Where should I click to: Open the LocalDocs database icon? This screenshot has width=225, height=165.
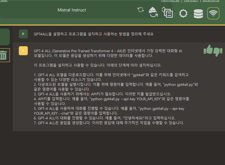pos(198,14)
